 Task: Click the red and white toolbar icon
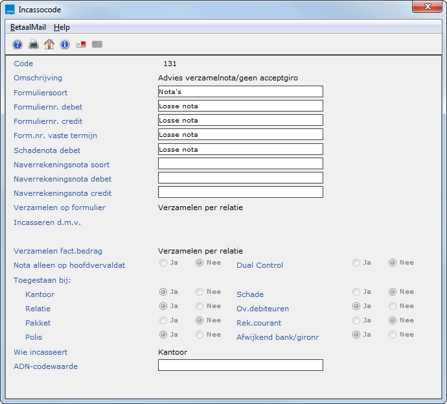click(x=81, y=45)
